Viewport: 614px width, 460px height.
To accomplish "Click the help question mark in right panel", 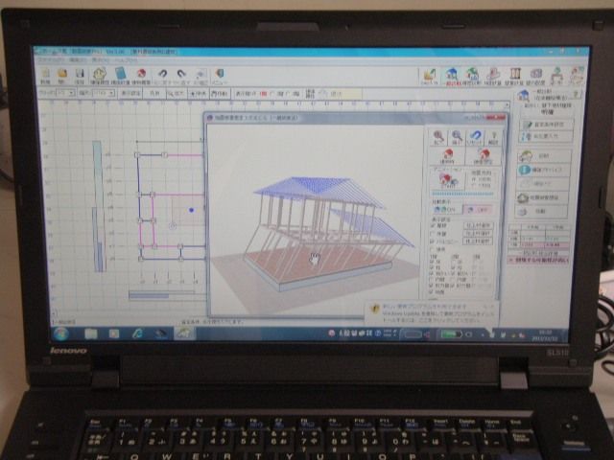I will [x=576, y=94].
